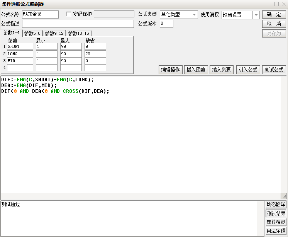Click the empty 最小 field in row 4

[x=47, y=68]
